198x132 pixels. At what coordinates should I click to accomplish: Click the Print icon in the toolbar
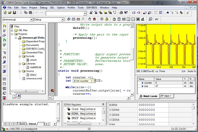pos(121,13)
